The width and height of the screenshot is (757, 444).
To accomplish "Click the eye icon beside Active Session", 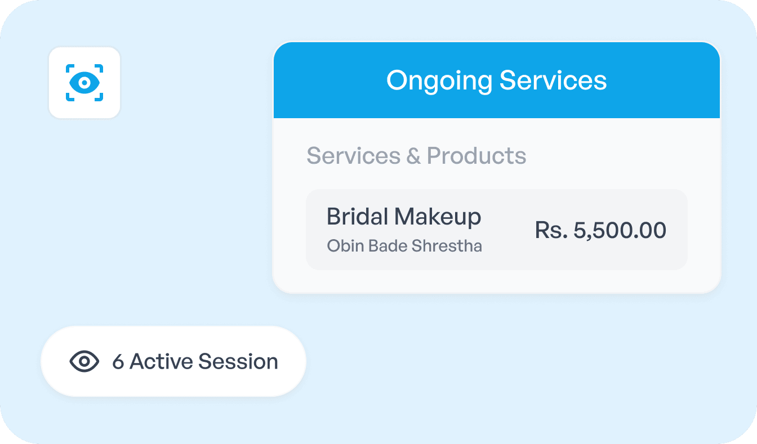I will [84, 361].
